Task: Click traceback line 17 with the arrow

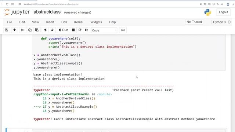Action: click(x=65, y=107)
